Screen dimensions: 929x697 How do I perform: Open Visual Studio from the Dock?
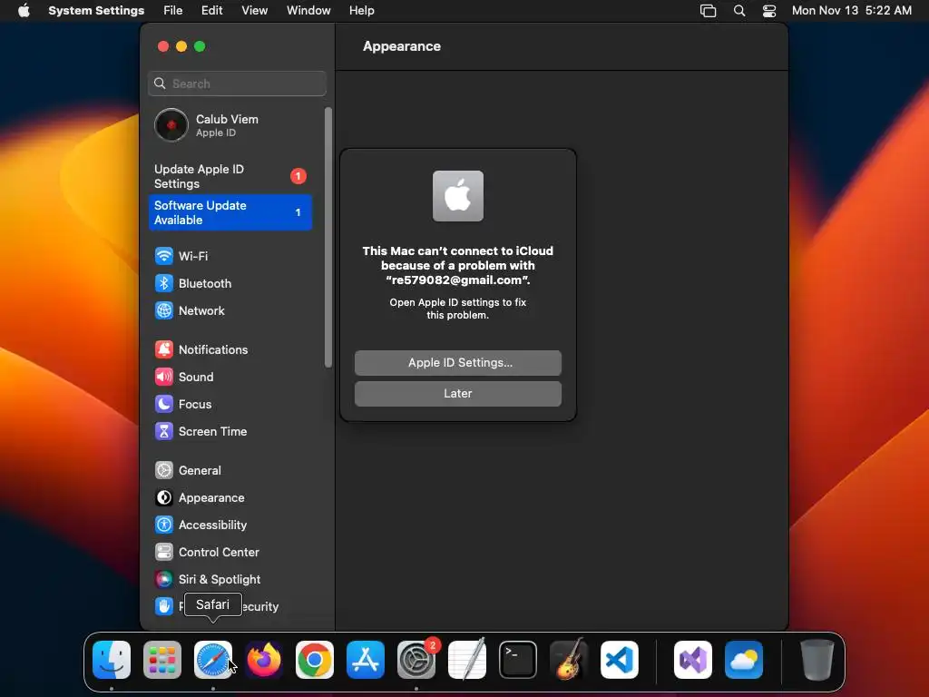[x=693, y=660]
